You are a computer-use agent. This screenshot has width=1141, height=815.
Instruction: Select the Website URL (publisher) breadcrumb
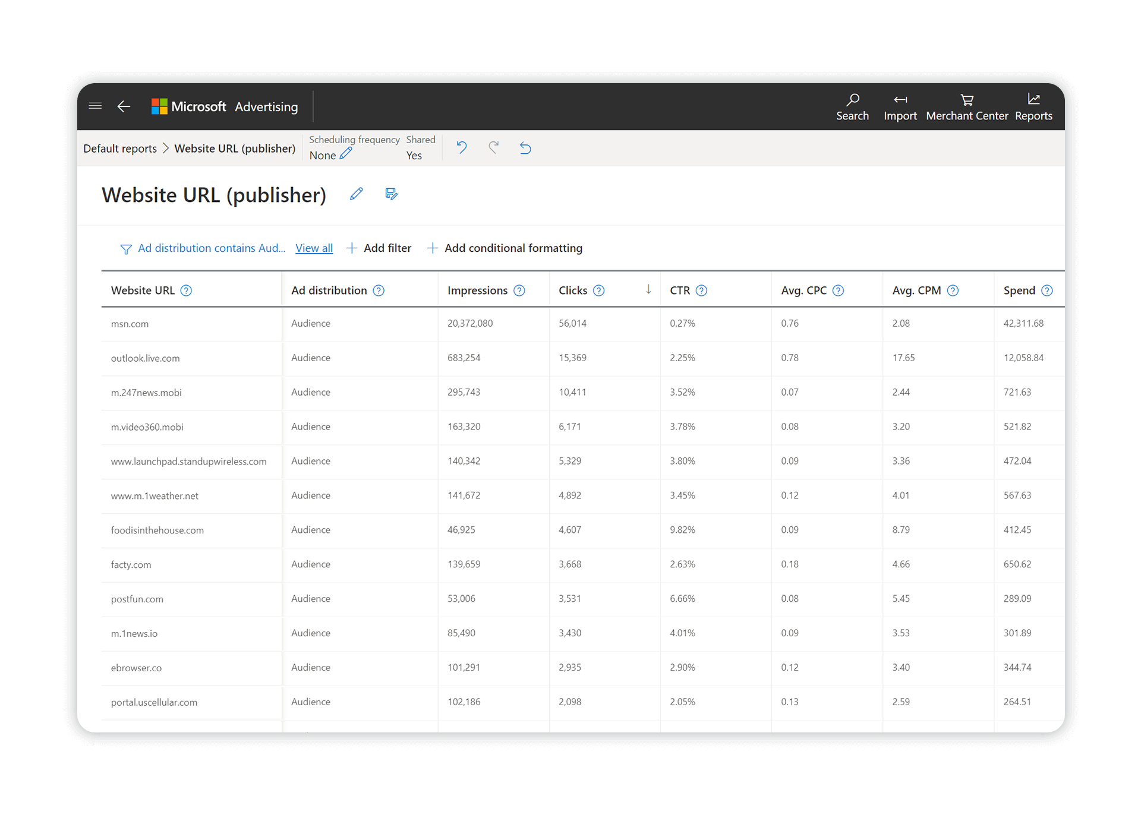click(x=235, y=148)
